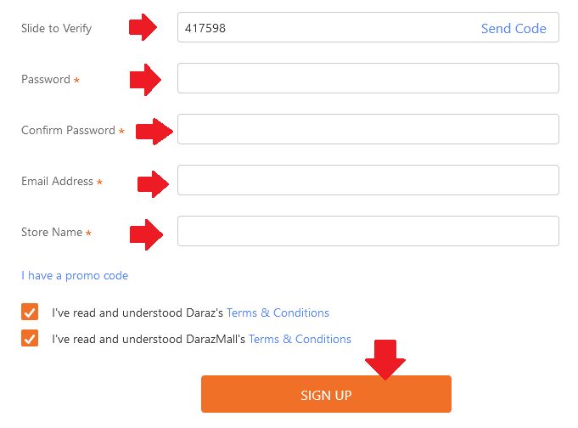Click the red arrow beside Password field
578x428 pixels.
145,80
